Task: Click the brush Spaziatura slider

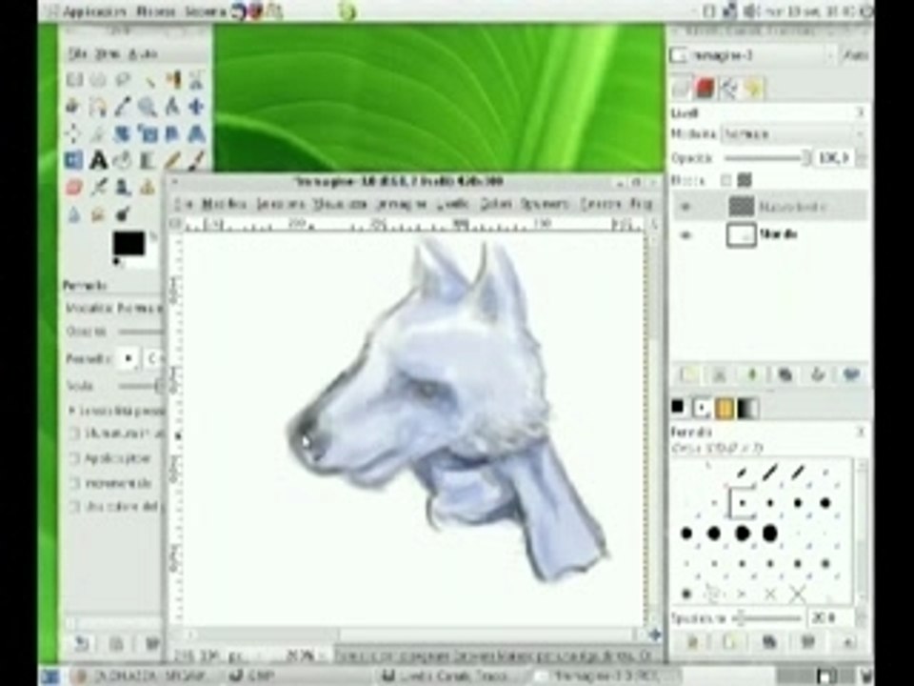Action: click(766, 617)
